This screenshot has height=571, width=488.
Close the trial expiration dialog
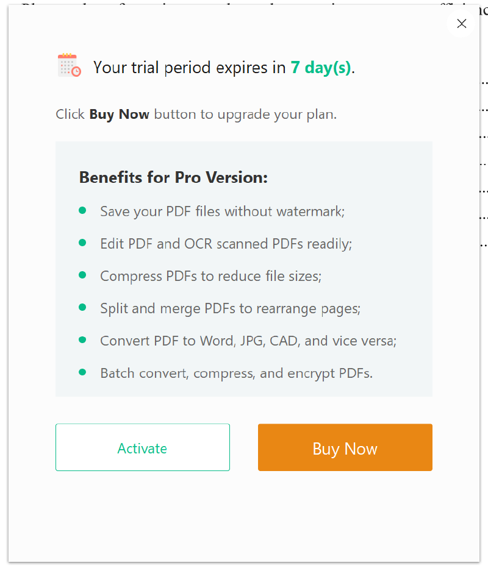coord(461,24)
